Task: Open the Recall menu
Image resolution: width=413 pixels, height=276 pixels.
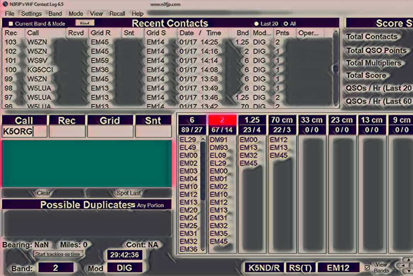Action: pos(117,14)
